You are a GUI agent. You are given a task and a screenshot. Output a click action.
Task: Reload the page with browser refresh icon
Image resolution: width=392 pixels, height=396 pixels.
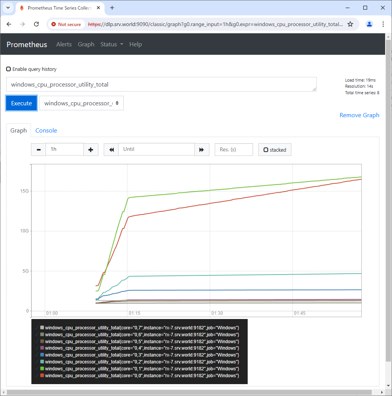pos(36,24)
